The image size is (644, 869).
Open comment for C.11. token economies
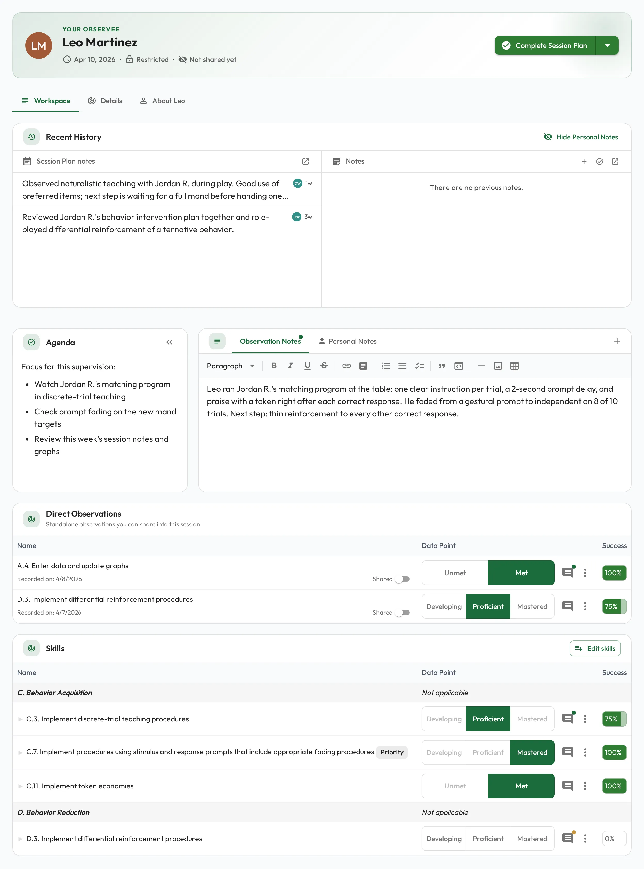(568, 786)
